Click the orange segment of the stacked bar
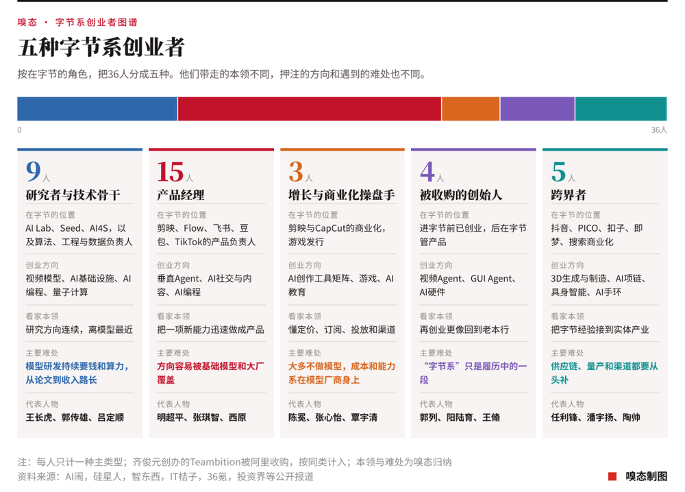685x492 pixels. coord(471,109)
